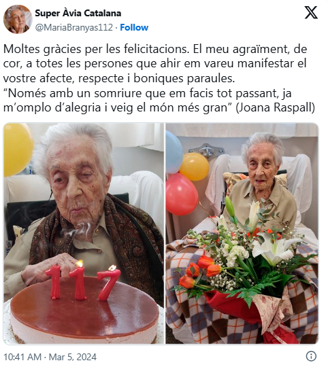Click the brown-glazed cake in left photo
328x365 pixels.
tap(84, 310)
